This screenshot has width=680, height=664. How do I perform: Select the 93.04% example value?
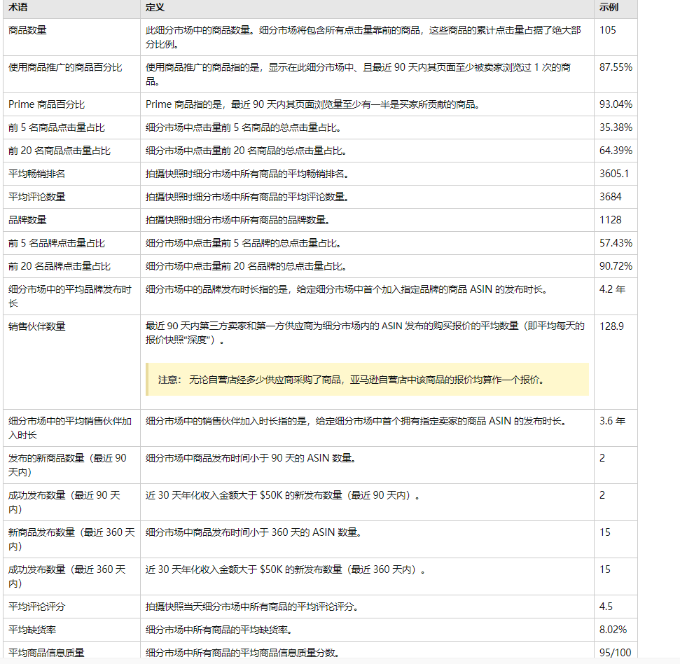click(613, 102)
